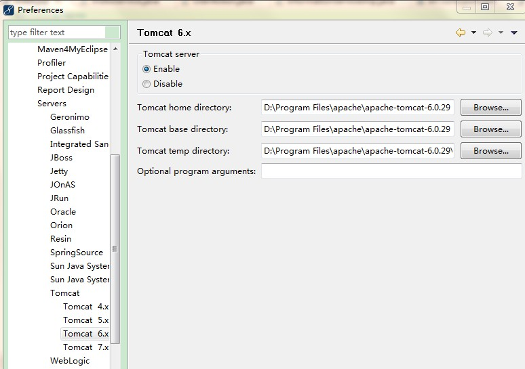525x369 pixels.
Task: Click the back navigation arrow icon
Action: click(x=461, y=32)
